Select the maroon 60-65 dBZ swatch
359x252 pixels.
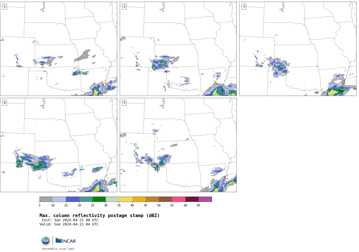(192, 199)
